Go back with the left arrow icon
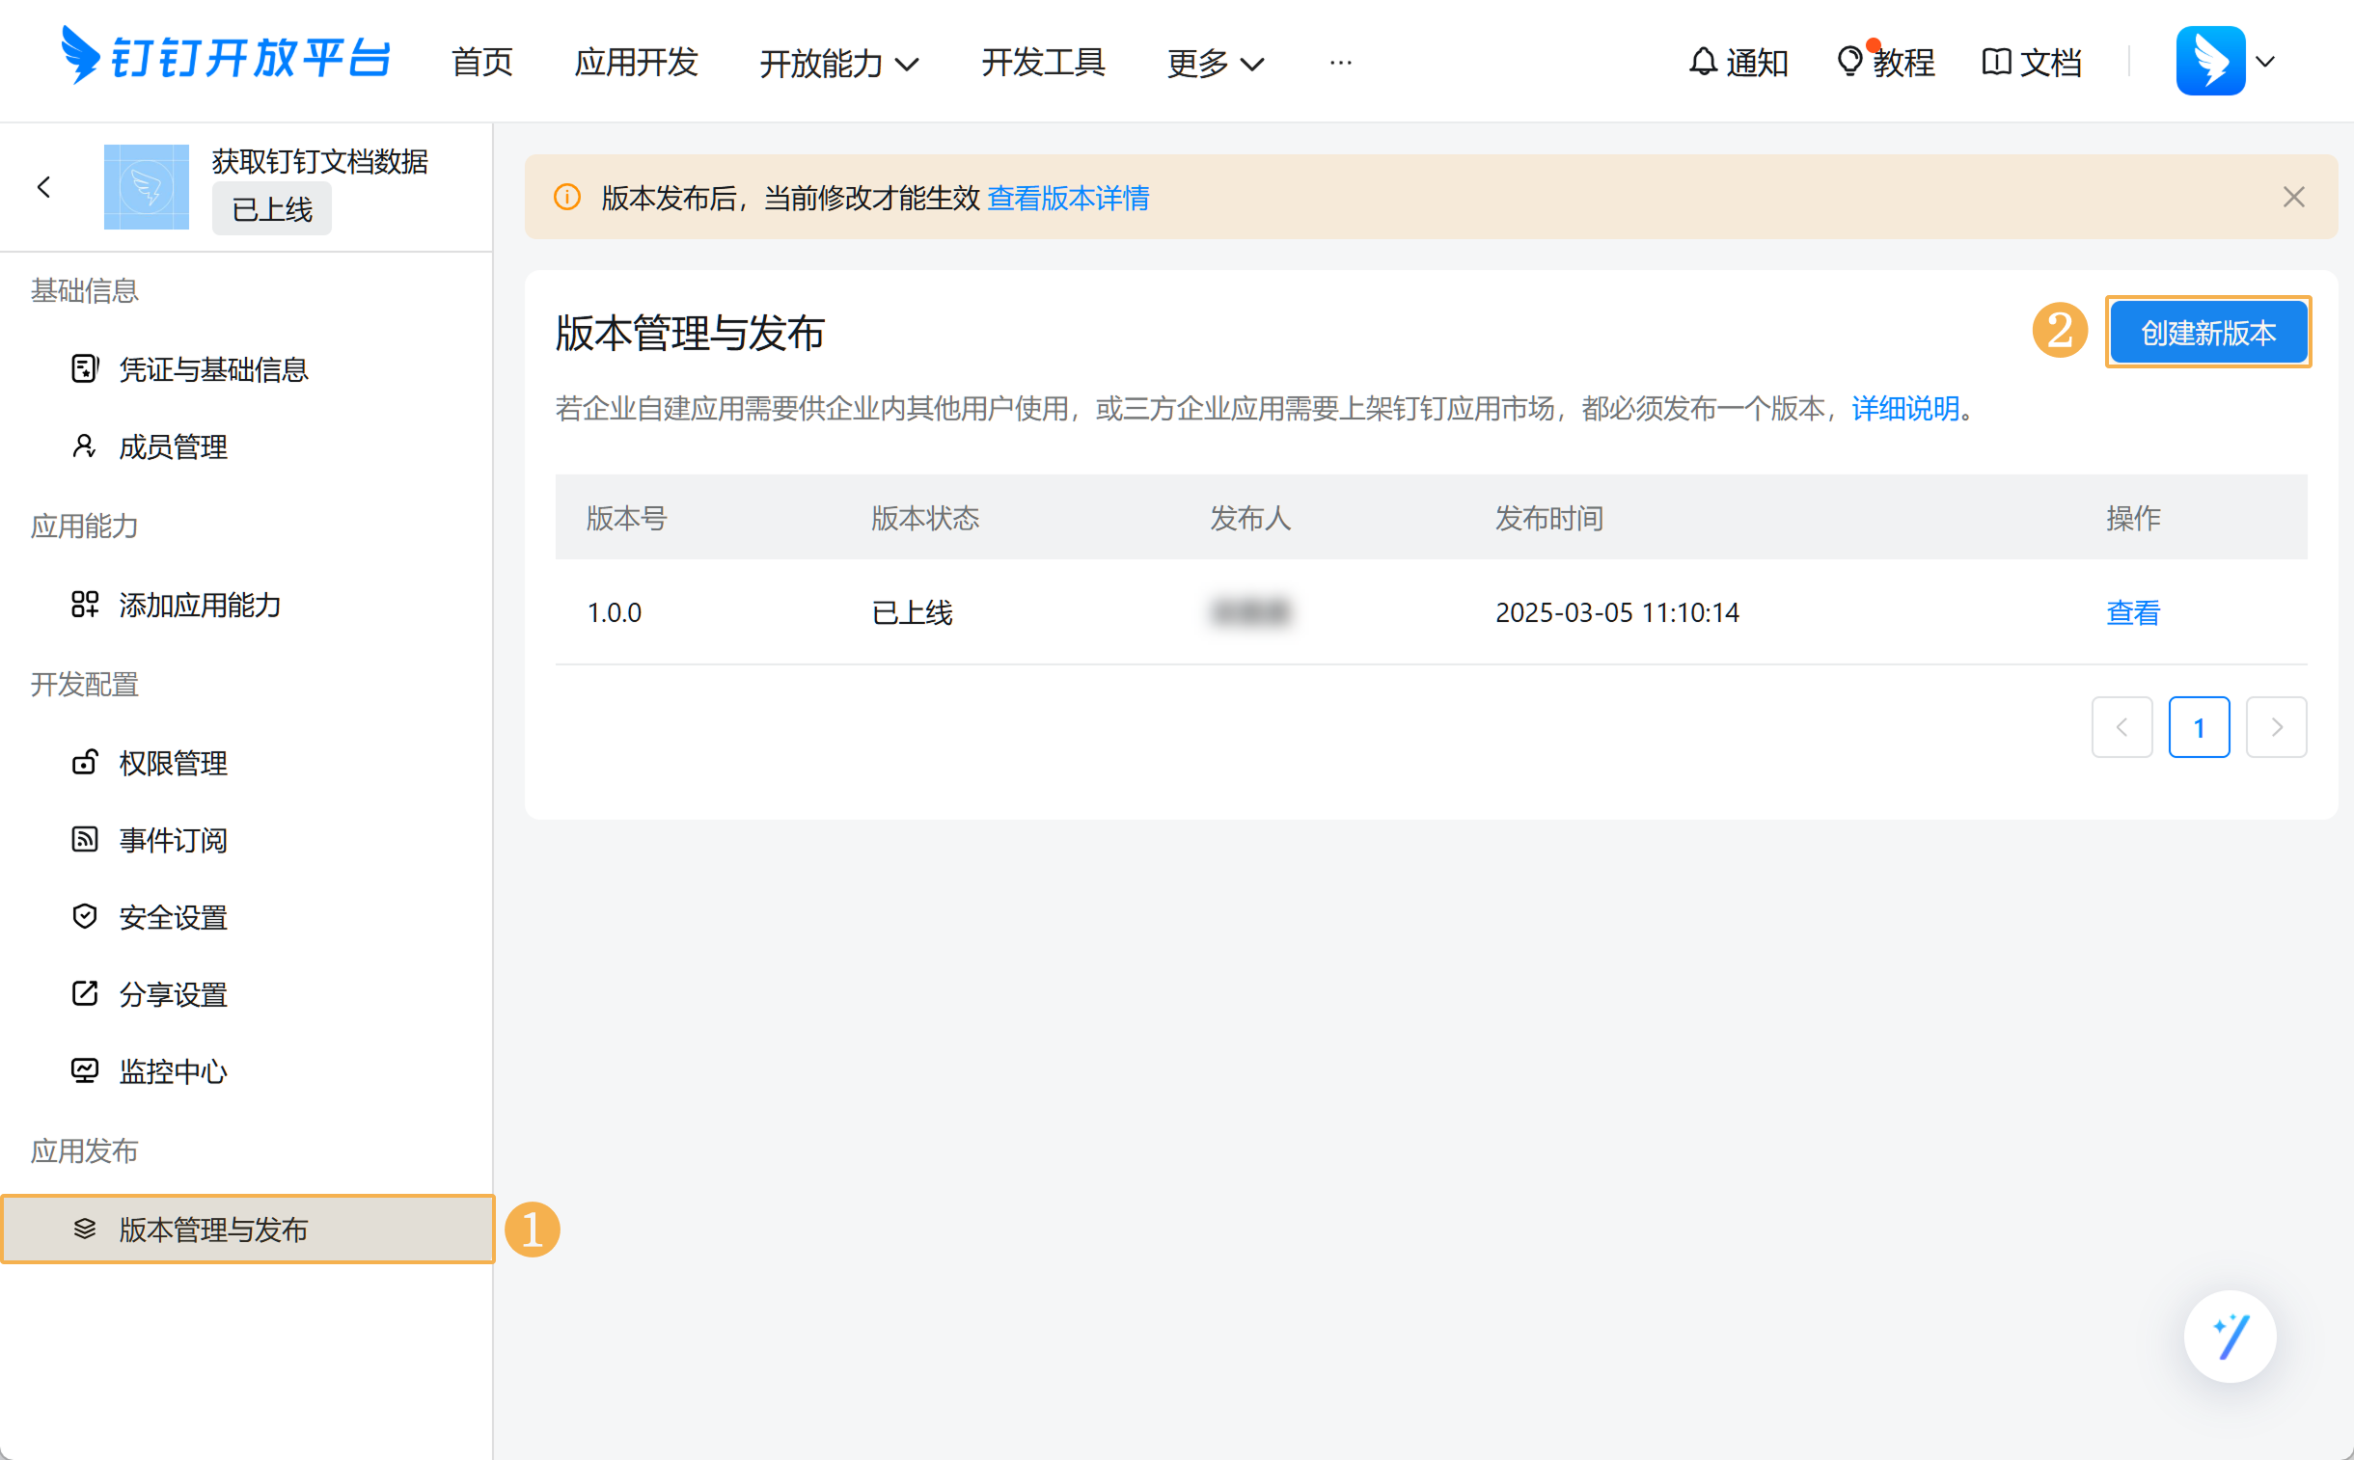 43,187
